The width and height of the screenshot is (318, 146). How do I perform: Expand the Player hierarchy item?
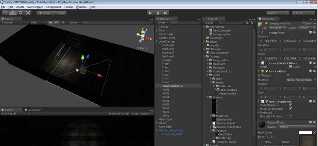coord(157,123)
